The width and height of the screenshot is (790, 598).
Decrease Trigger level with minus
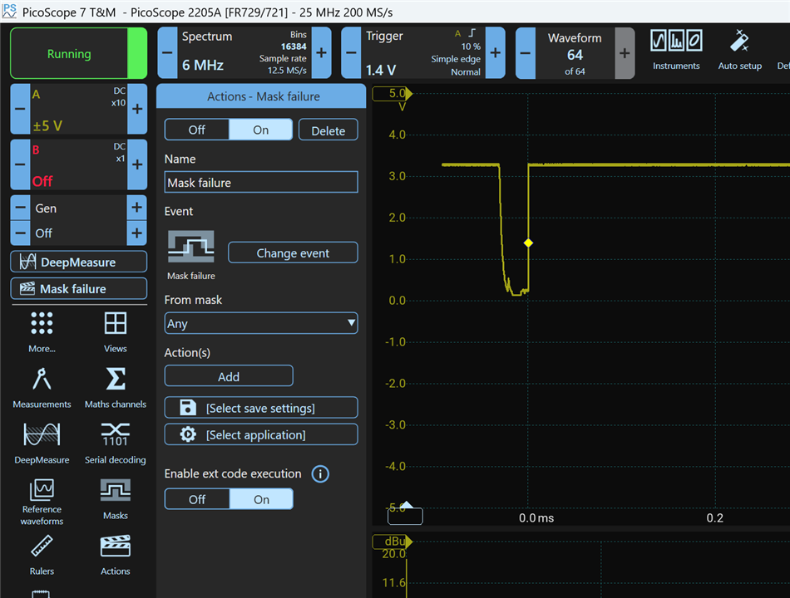coord(352,53)
